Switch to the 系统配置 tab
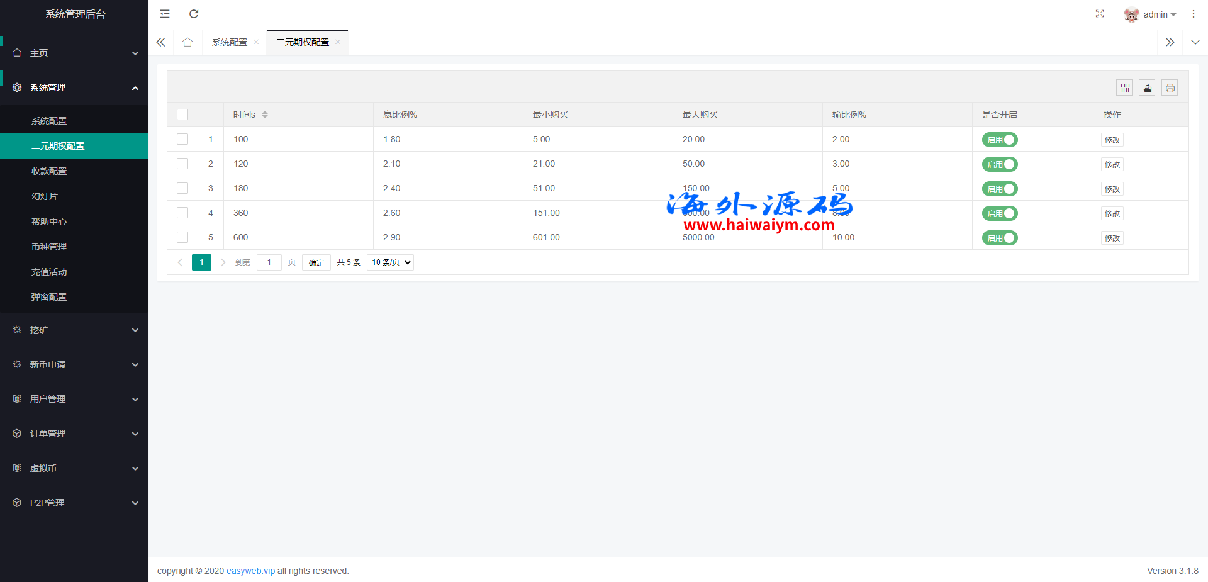 (230, 42)
